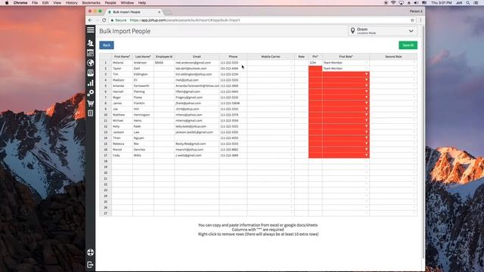This screenshot has height=272, width=484.
Task: Click the email cell mel.anderson@gmail.com
Action: 197,63
